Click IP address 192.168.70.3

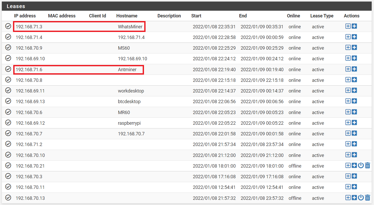click(x=29, y=177)
